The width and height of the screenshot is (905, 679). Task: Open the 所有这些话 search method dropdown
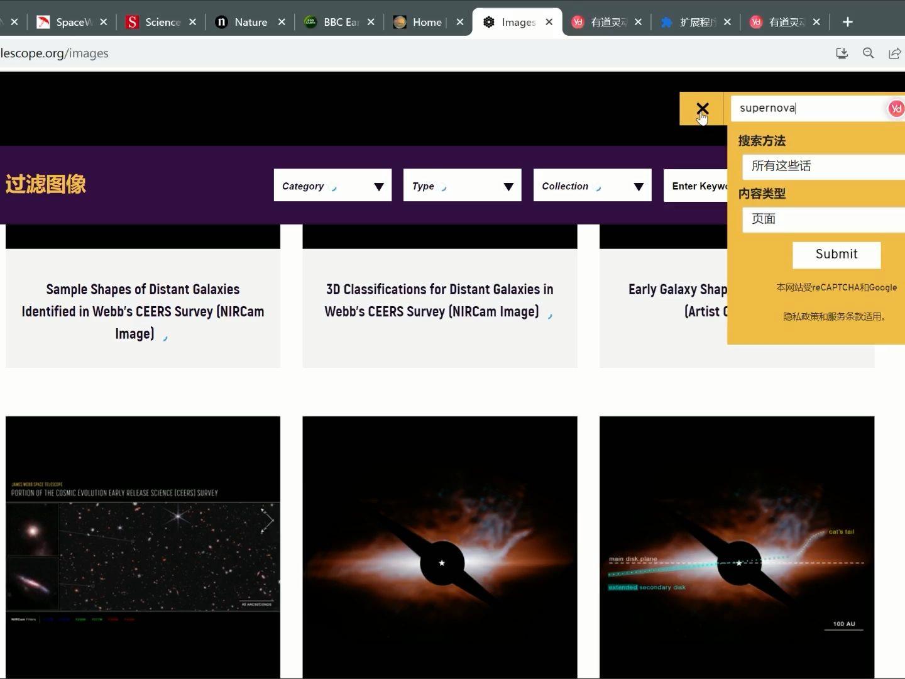click(x=823, y=167)
